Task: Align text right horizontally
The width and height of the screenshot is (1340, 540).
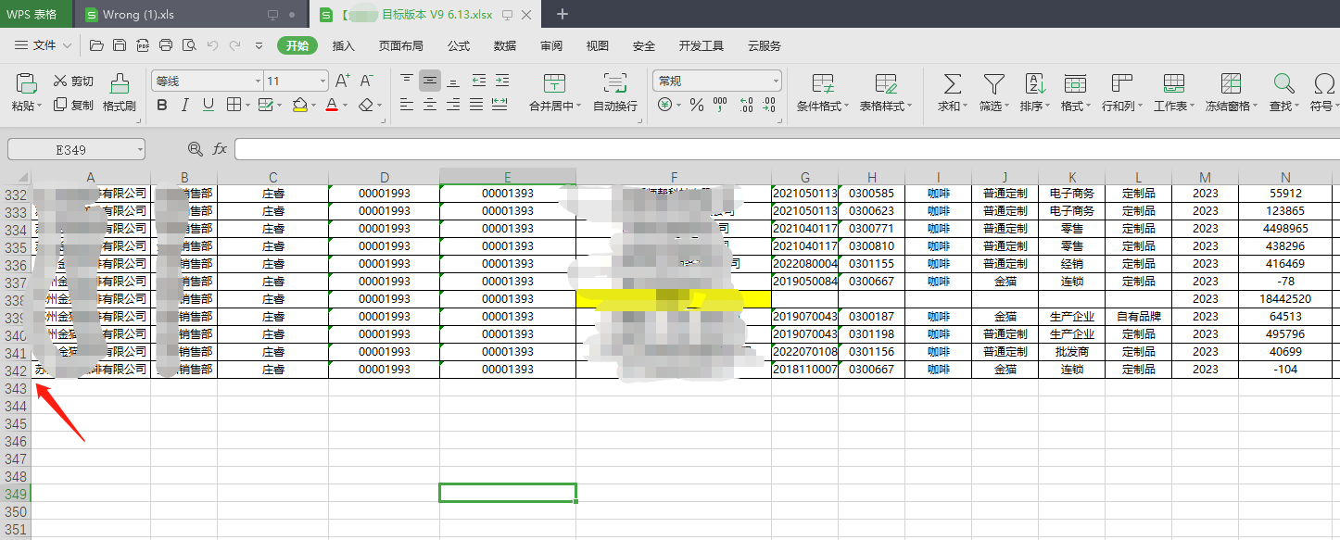Action: pos(453,105)
